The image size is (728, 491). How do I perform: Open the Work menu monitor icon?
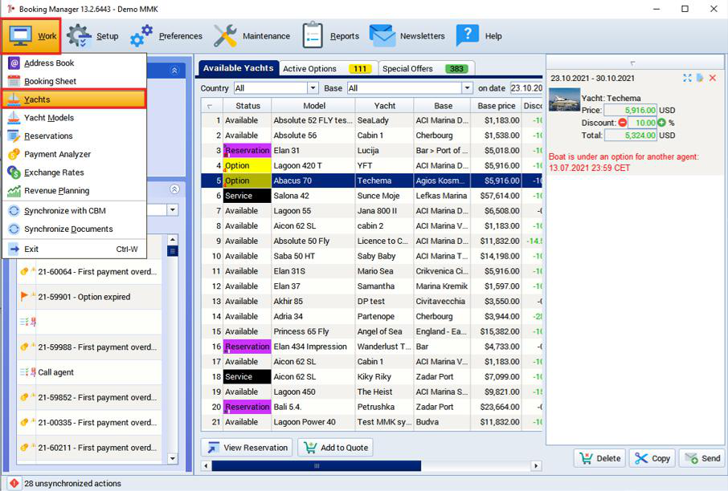click(x=20, y=35)
